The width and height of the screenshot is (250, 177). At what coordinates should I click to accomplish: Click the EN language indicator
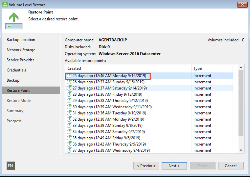click(11, 166)
